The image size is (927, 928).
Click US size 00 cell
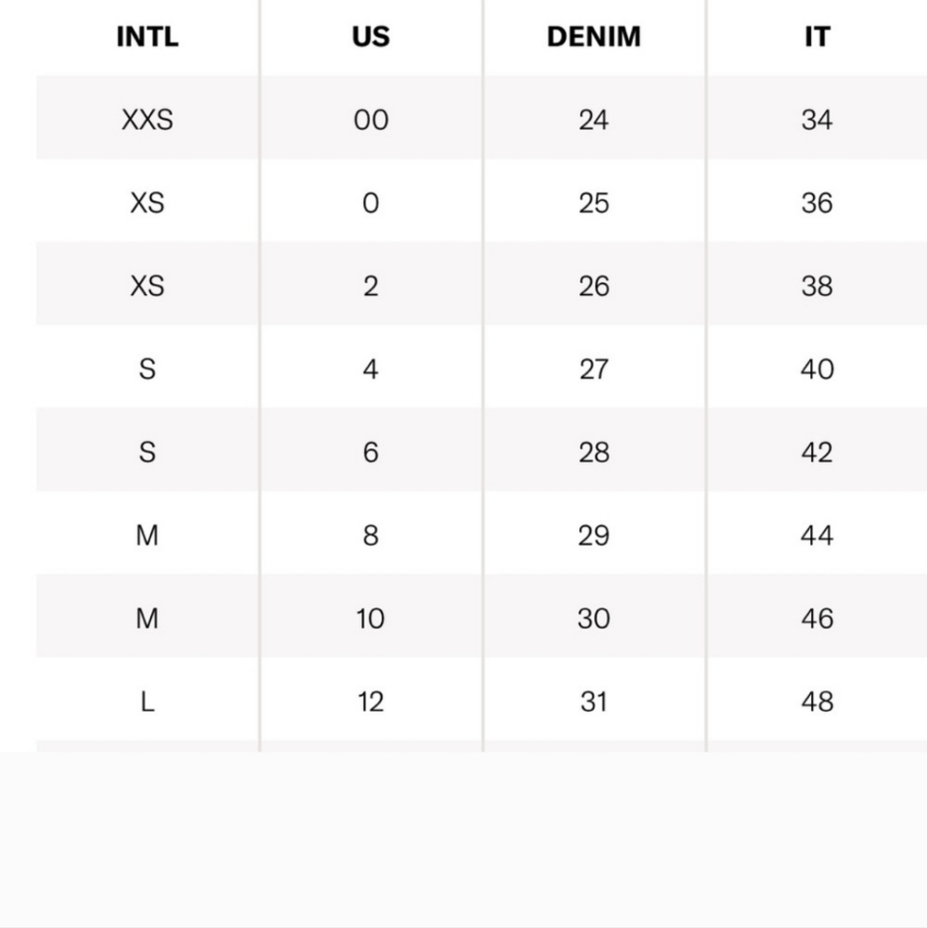(370, 120)
